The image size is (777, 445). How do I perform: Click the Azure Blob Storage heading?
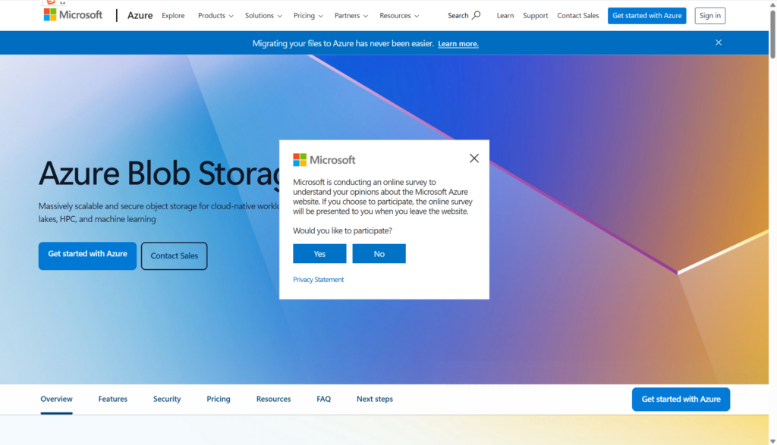[159, 174]
